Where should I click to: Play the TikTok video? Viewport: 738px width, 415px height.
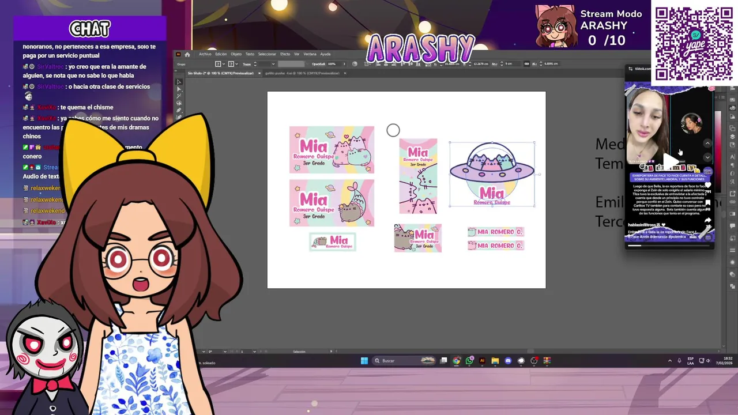[x=670, y=162]
